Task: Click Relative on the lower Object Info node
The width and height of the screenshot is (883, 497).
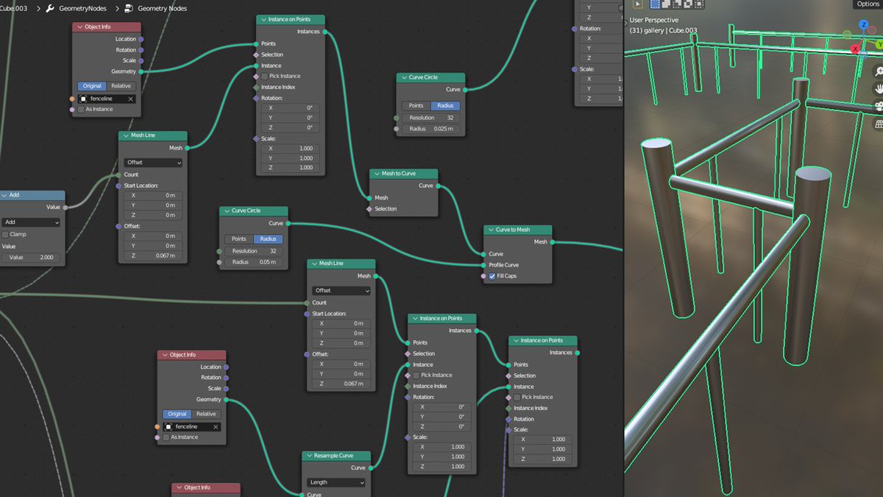Action: pos(206,414)
